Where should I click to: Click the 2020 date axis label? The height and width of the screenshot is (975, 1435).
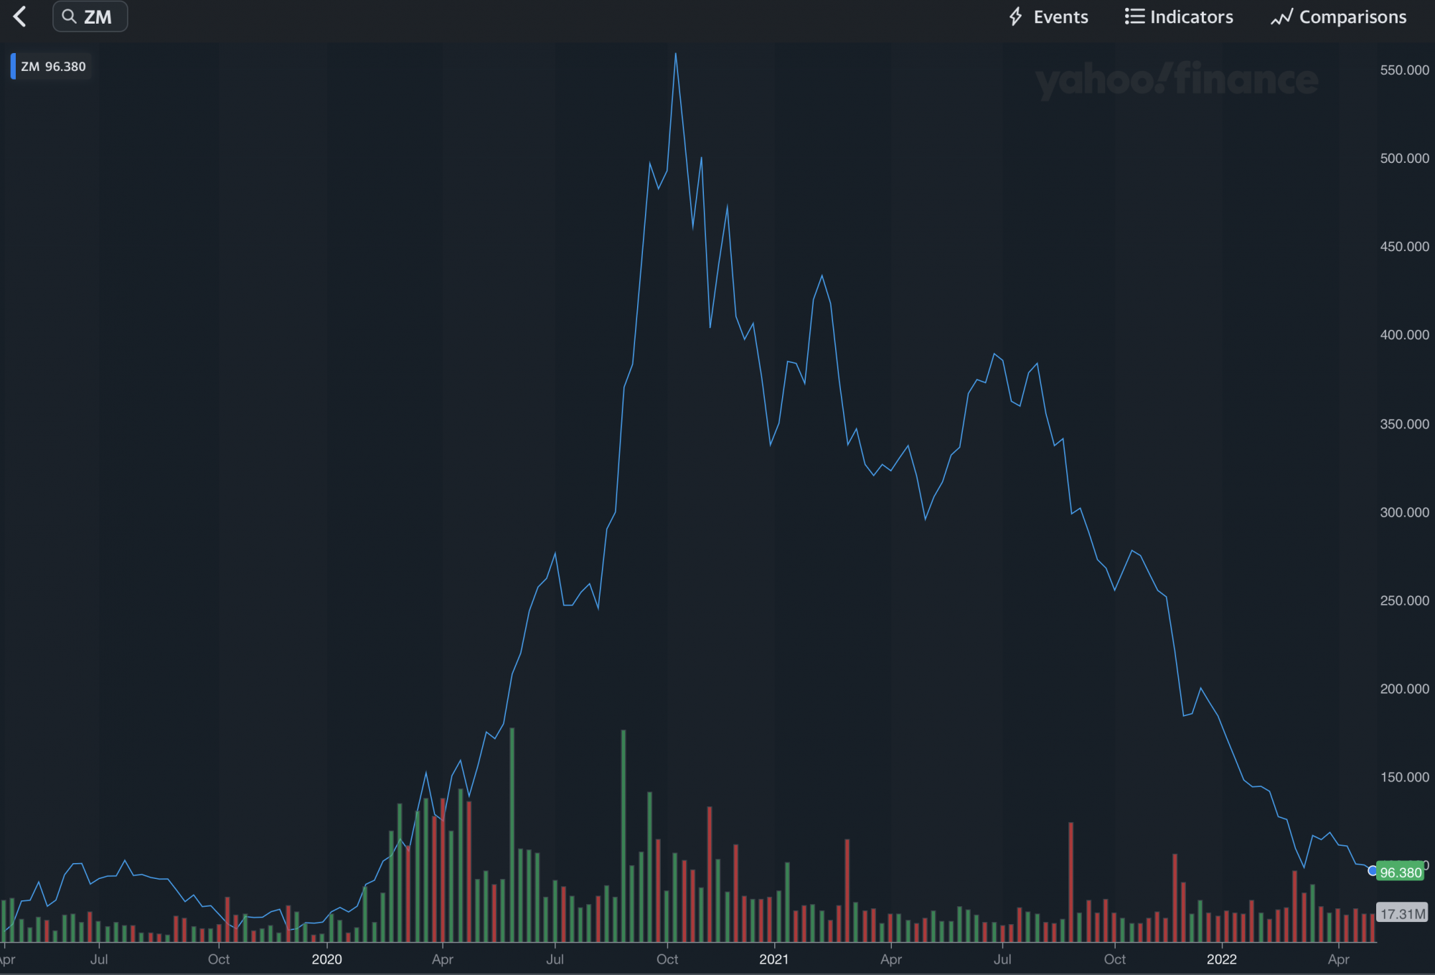pos(326,959)
